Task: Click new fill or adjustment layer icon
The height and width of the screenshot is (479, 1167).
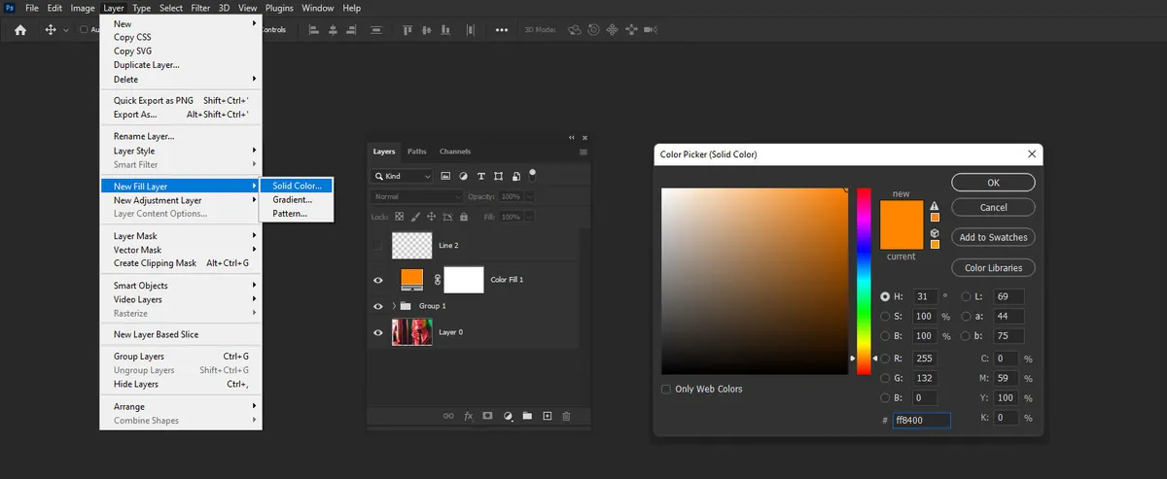Action: pos(508,416)
